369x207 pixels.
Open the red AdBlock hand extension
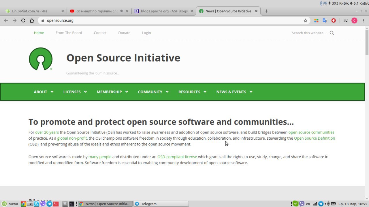334,20
